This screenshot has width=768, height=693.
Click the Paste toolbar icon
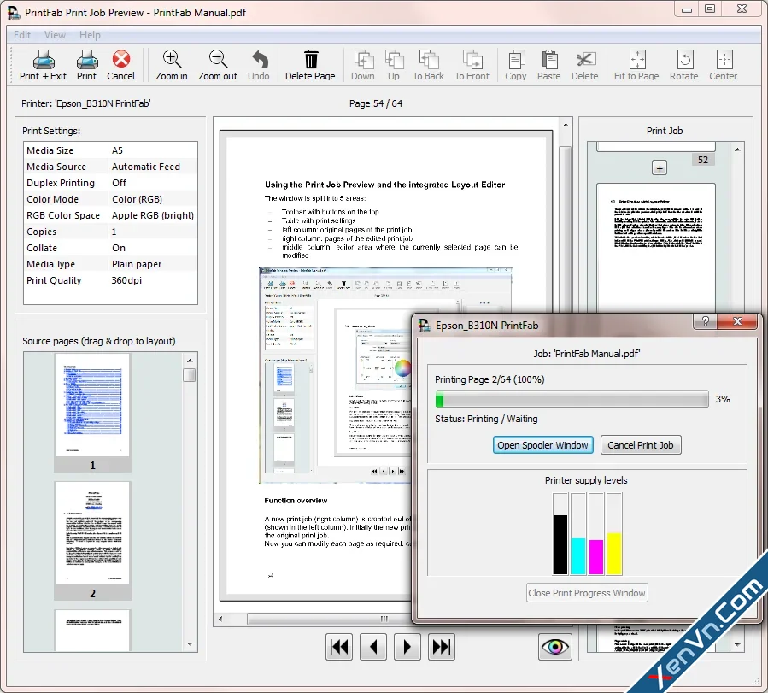point(549,65)
